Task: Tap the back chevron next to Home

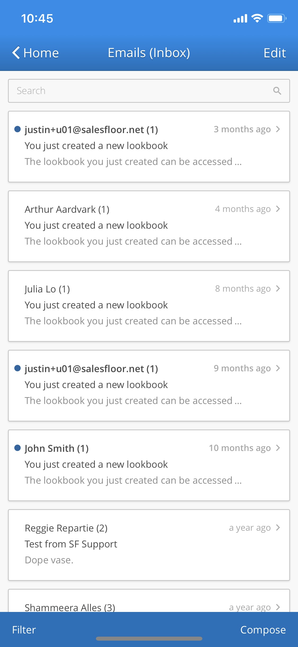Action: [x=16, y=53]
